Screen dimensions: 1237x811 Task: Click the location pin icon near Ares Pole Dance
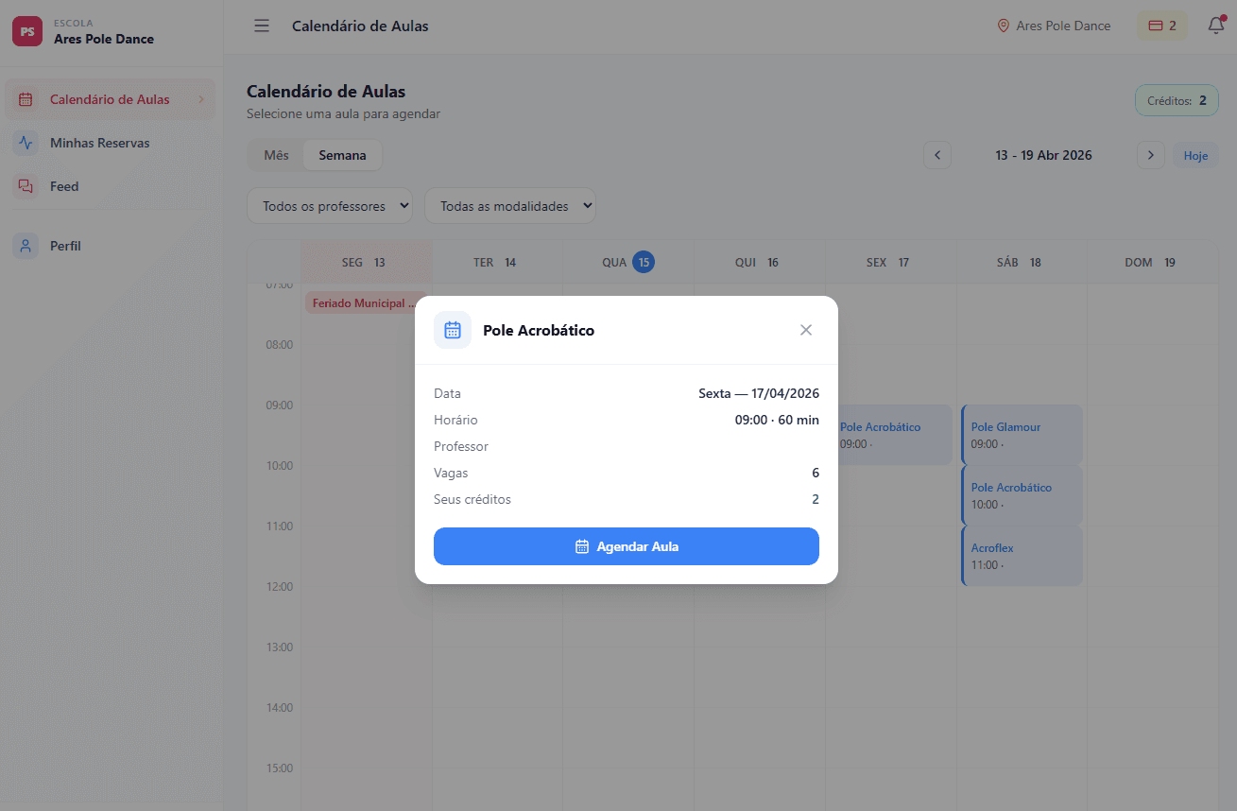(1004, 26)
